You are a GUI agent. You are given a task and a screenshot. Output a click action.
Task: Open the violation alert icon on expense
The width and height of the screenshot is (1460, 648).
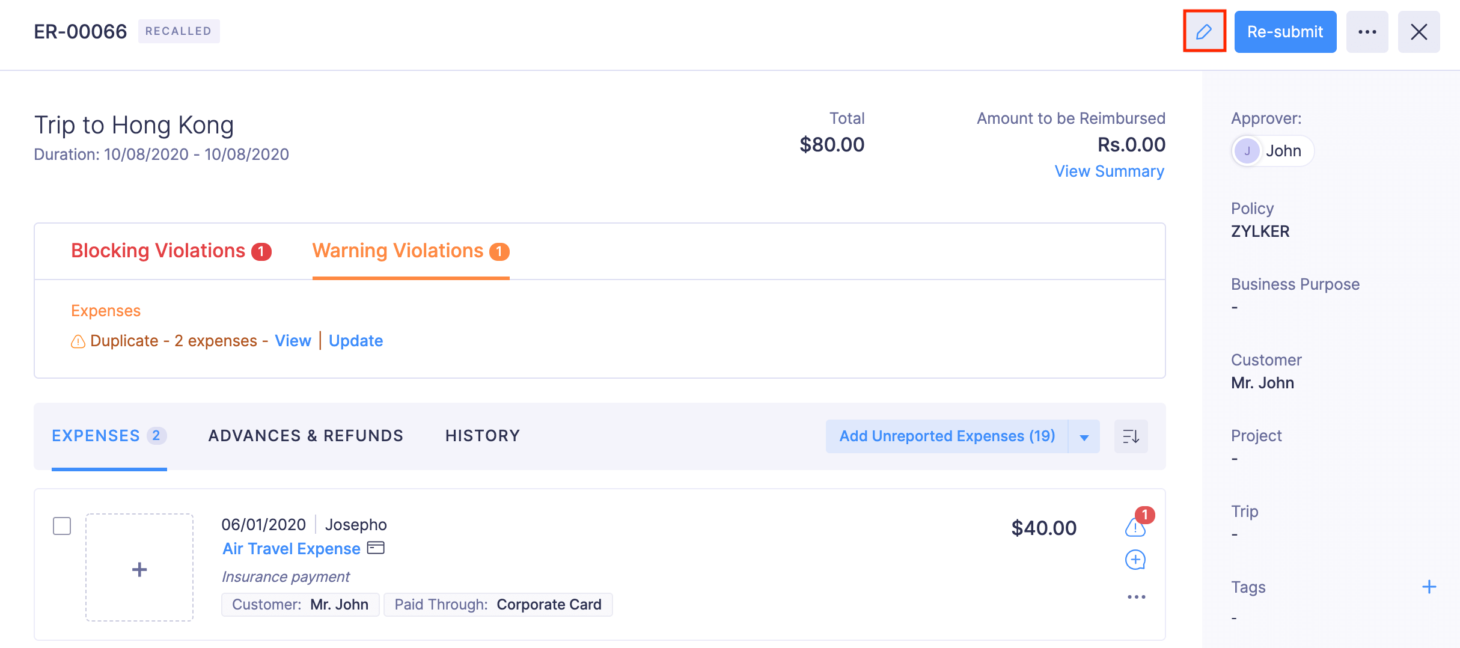click(1135, 527)
